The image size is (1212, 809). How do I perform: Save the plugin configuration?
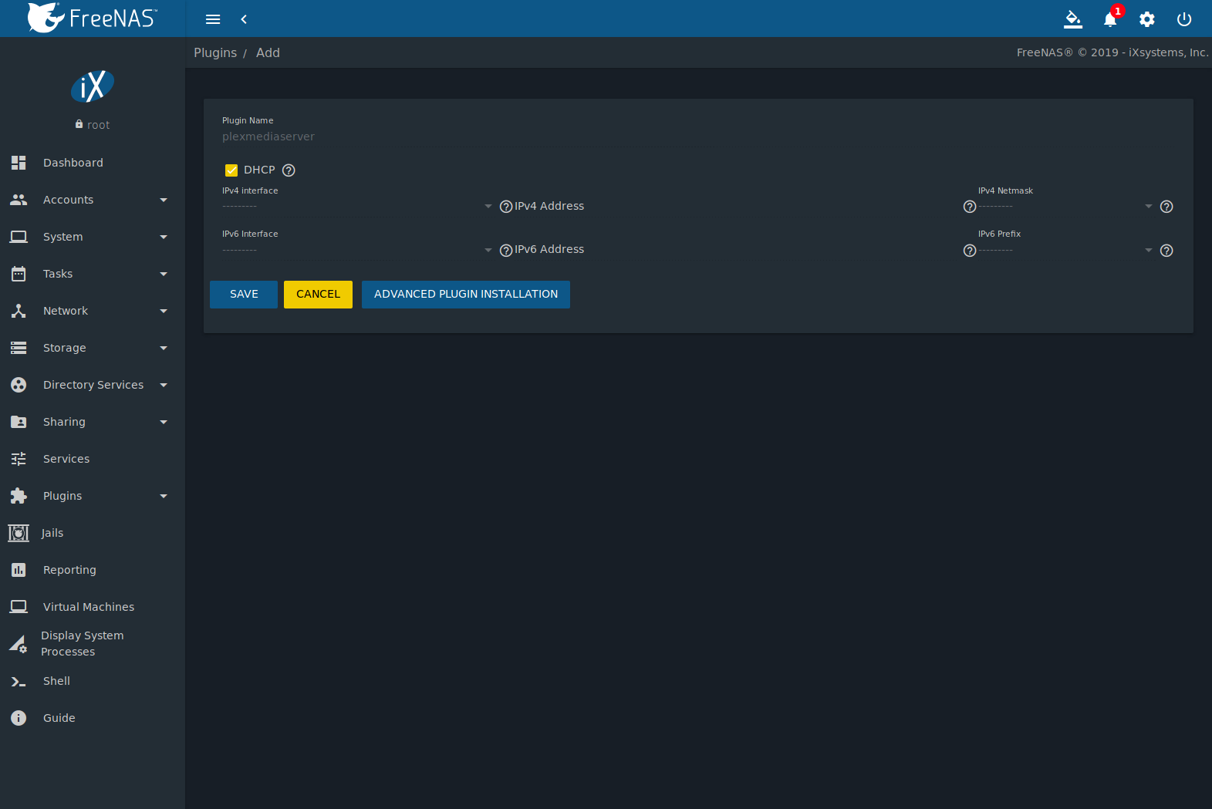pos(244,295)
